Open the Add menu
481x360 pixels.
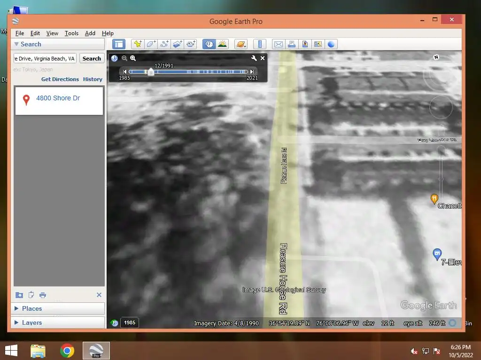(90, 33)
